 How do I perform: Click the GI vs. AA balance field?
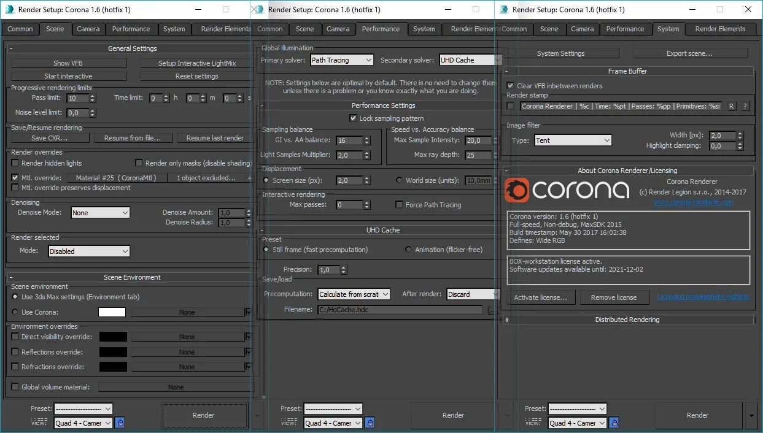click(x=349, y=140)
